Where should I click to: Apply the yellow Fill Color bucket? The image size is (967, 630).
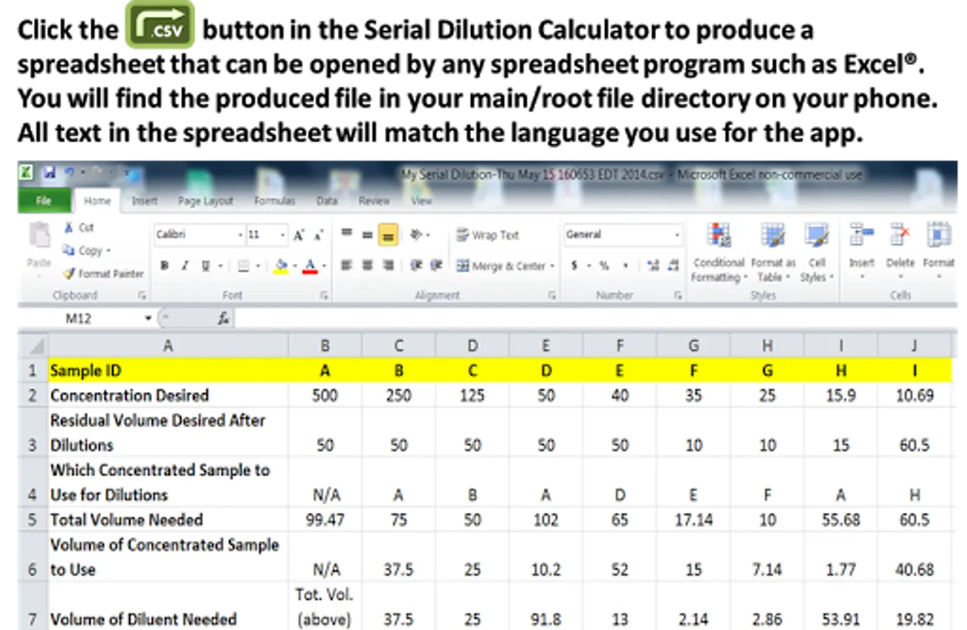point(281,266)
